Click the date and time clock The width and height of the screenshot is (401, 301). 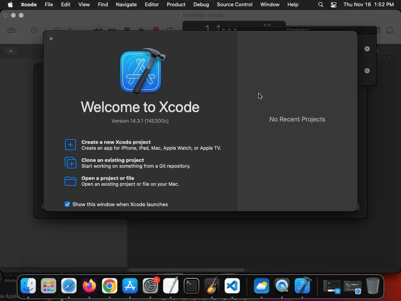(368, 4)
